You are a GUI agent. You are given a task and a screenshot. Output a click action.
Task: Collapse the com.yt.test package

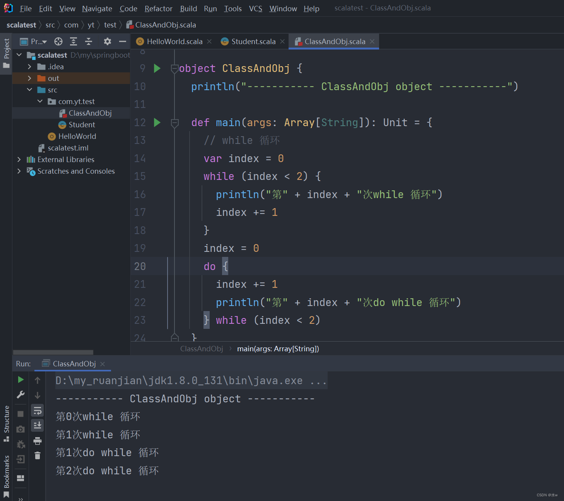tap(40, 101)
